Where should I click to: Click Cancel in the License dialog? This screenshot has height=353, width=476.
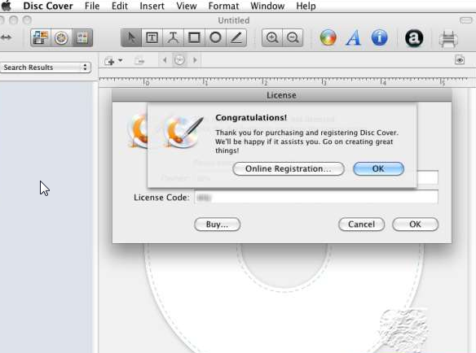click(361, 224)
